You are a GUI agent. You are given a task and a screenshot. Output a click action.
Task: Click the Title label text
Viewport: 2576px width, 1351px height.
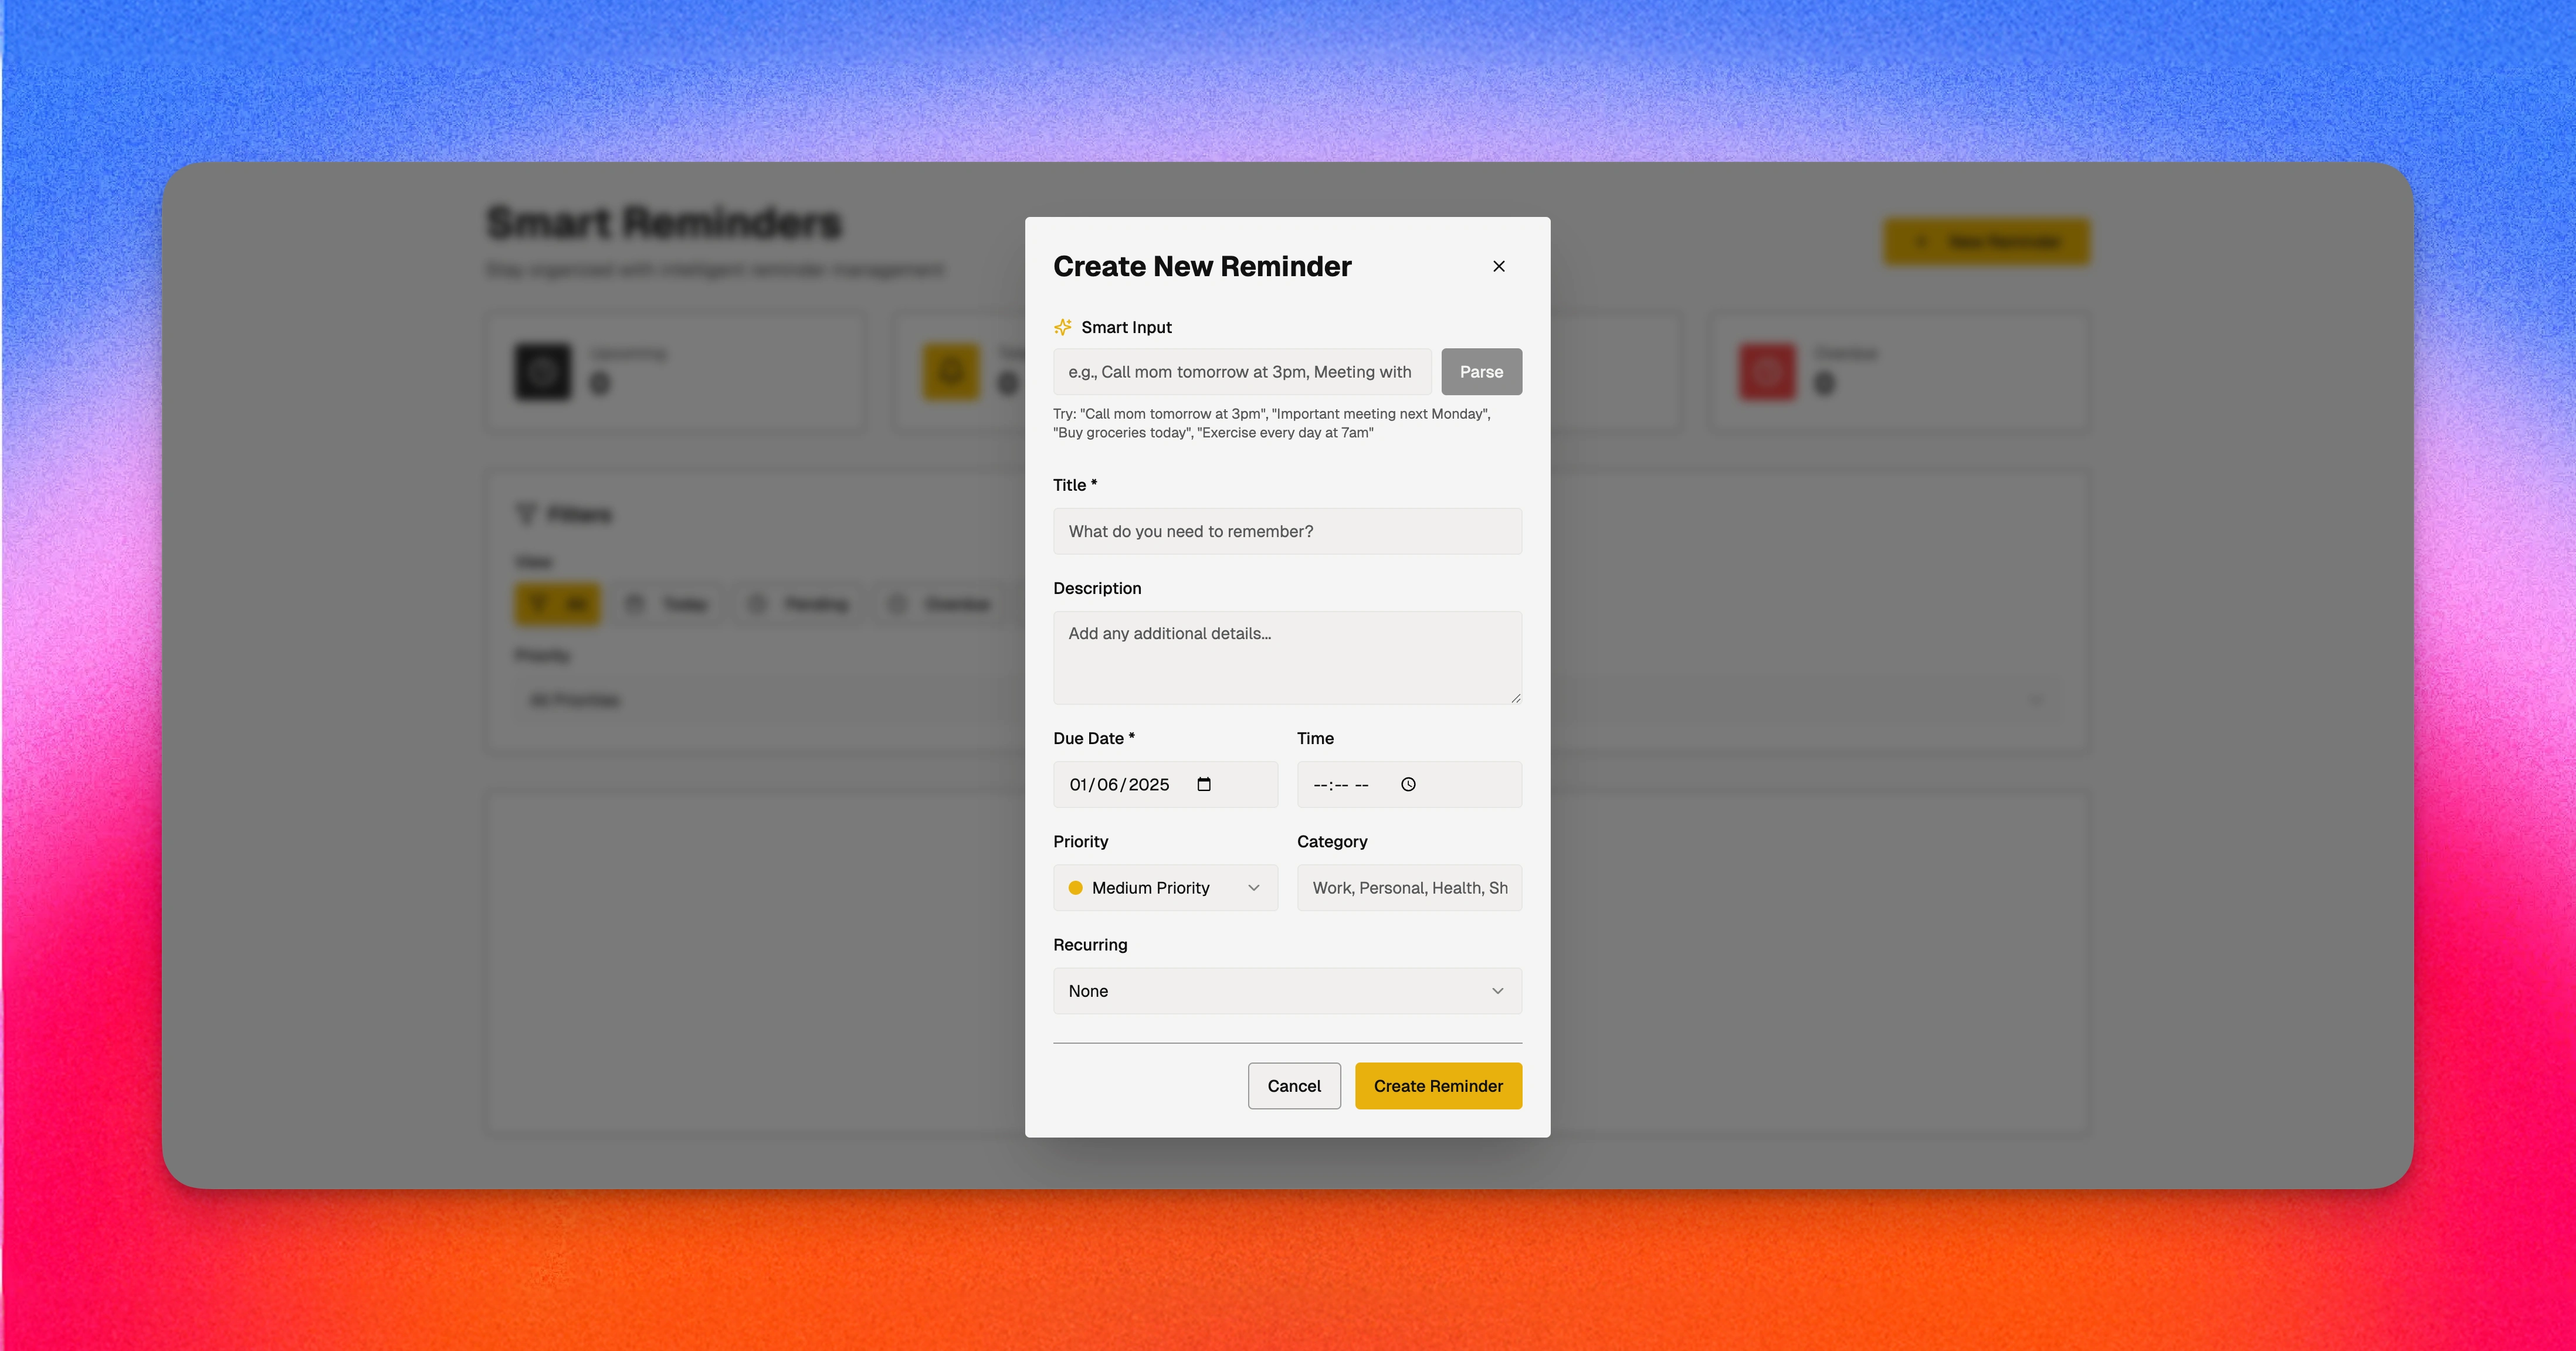[1075, 485]
